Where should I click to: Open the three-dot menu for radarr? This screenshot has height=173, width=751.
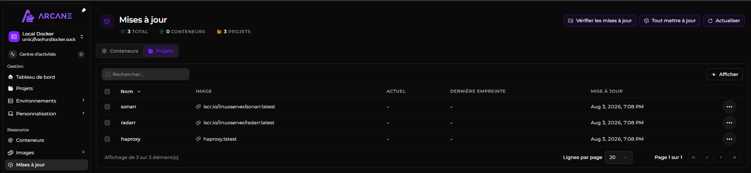(729, 123)
